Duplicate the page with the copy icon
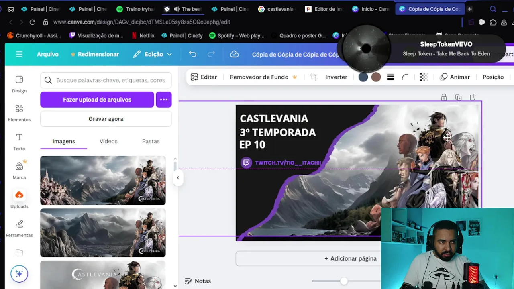Screen dimensions: 514x289 pyautogui.click(x=458, y=97)
